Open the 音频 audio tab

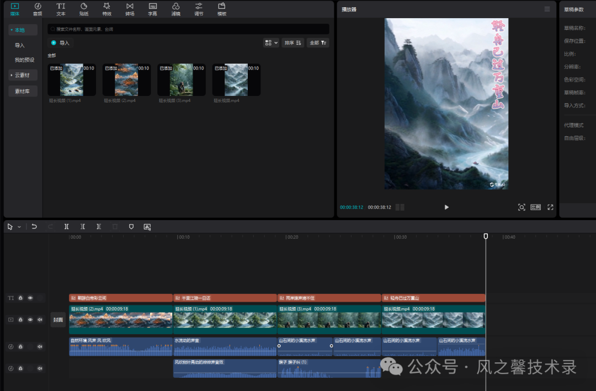click(38, 9)
